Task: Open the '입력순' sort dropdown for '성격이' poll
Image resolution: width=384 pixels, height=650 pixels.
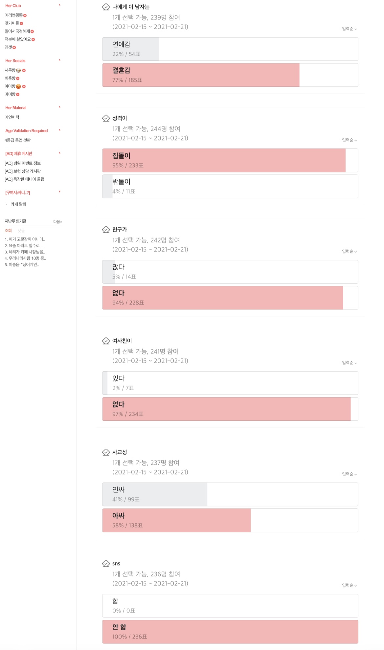Action: pyautogui.click(x=349, y=140)
